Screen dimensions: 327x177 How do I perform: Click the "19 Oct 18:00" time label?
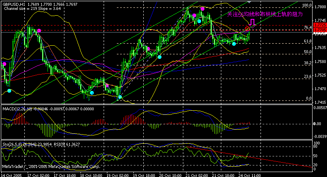pos(144,175)
